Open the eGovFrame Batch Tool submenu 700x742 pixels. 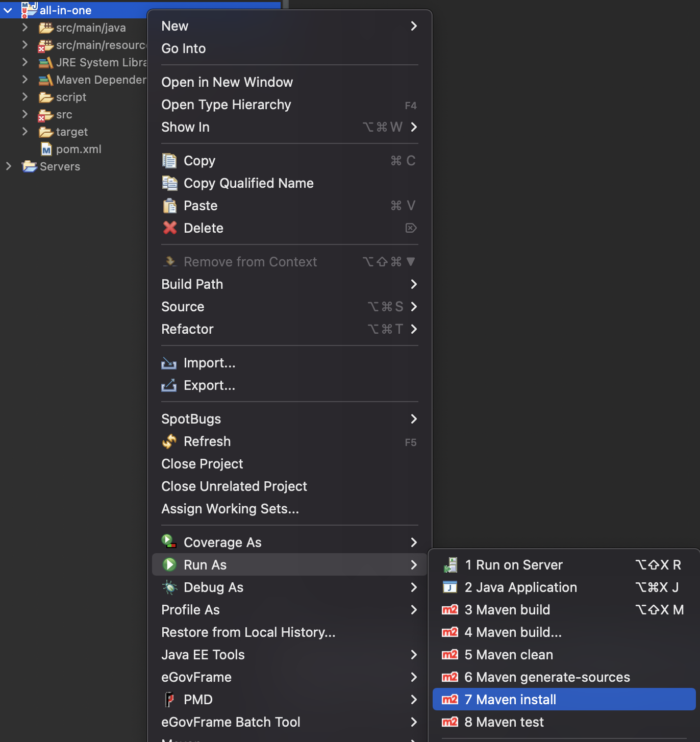point(290,722)
